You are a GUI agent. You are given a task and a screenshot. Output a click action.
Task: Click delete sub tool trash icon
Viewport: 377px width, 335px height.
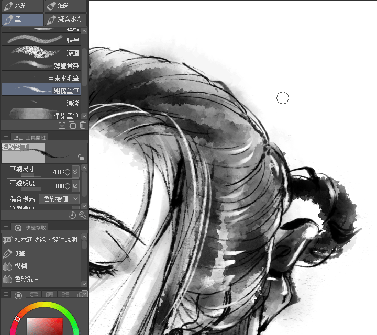pyautogui.click(x=83, y=125)
